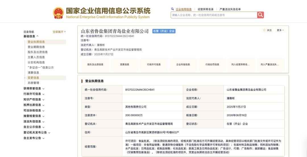Expand the 获得荣誉信息 section
307x157 pixels.
click(34, 89)
